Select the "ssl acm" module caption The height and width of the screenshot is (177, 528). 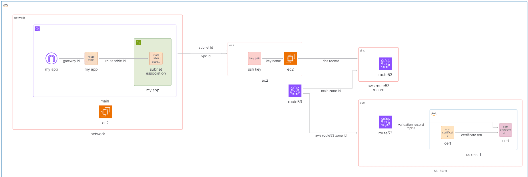(x=440, y=171)
